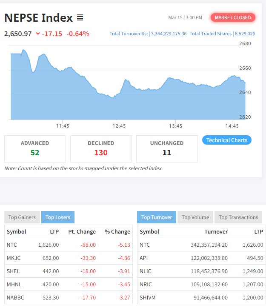Switch to the Top Volume tab
Screen dimensions: 266x308
pos(195,217)
